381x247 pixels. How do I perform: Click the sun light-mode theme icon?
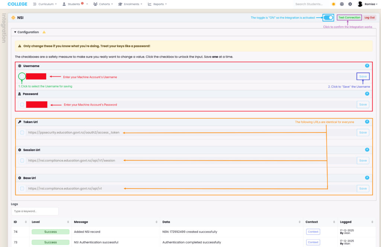click(333, 4)
